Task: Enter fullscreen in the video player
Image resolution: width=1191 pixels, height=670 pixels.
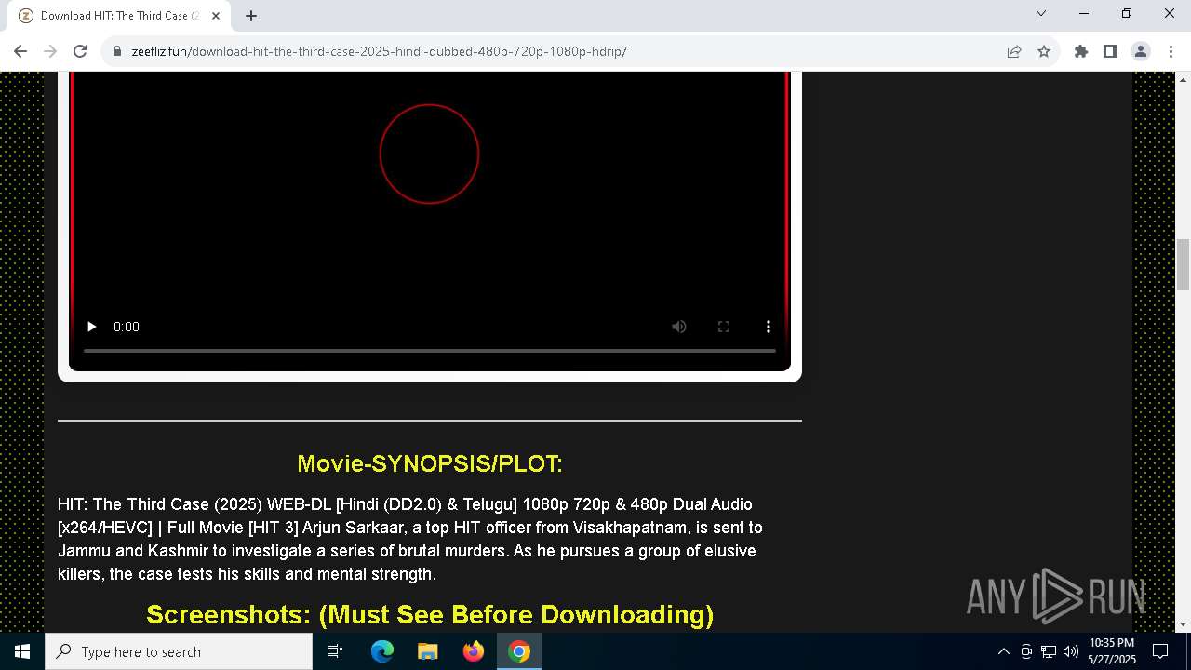Action: click(724, 327)
